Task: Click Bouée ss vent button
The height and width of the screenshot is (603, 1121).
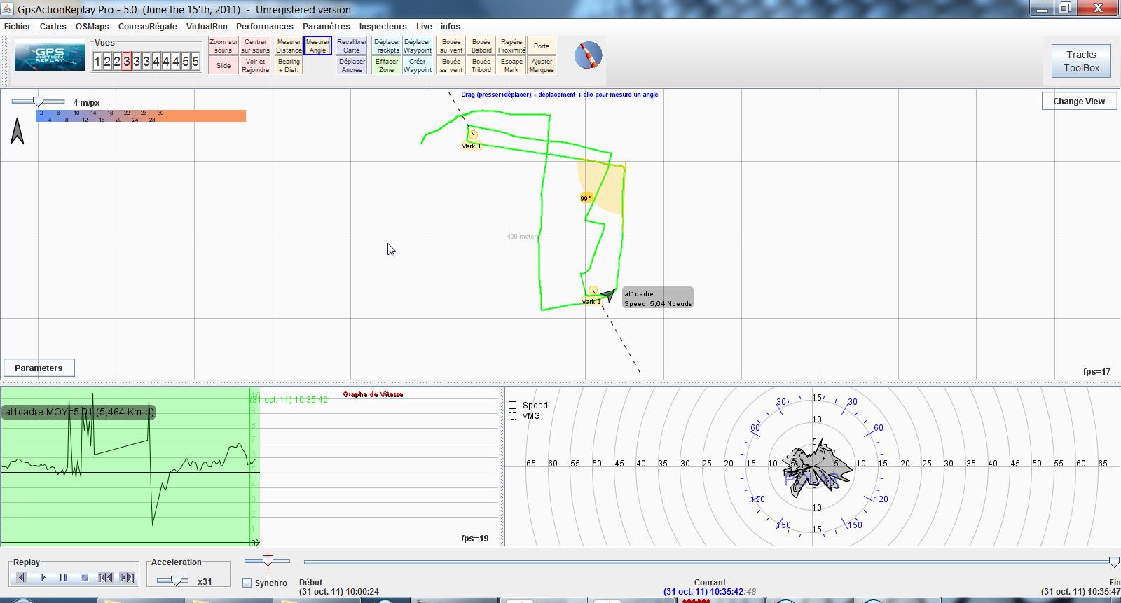Action: 451,65
